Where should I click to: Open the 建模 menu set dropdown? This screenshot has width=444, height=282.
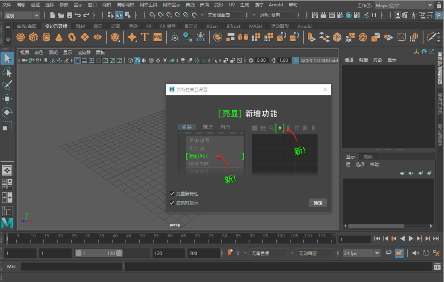pos(22,15)
